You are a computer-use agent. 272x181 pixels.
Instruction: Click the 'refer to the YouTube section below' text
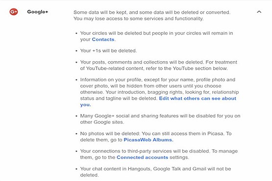[187, 68]
